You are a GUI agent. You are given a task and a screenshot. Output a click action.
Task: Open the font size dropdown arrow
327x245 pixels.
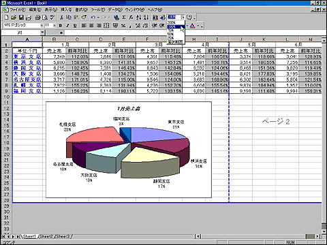click(x=54, y=26)
